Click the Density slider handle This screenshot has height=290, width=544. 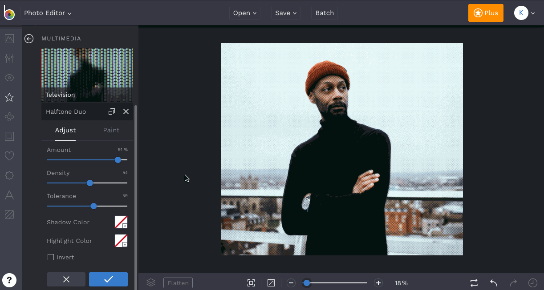90,183
